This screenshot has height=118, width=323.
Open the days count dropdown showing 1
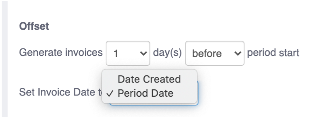tap(128, 53)
